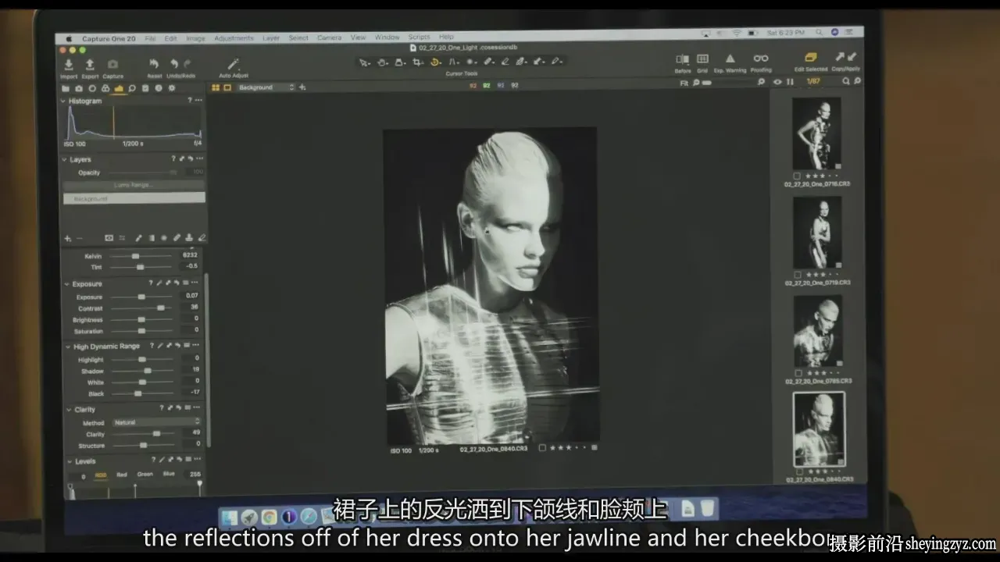Collapse the Histogram panel
This screenshot has height=562, width=1000.
coord(65,101)
